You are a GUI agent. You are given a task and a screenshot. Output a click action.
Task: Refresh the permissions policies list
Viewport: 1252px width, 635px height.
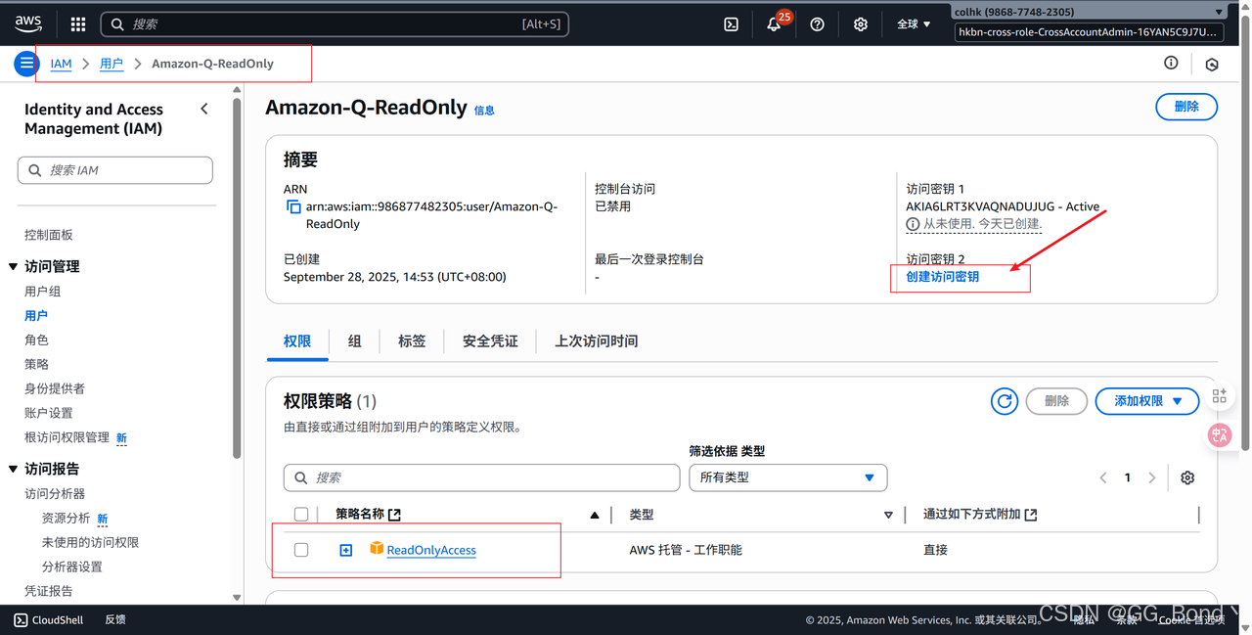(x=1005, y=400)
